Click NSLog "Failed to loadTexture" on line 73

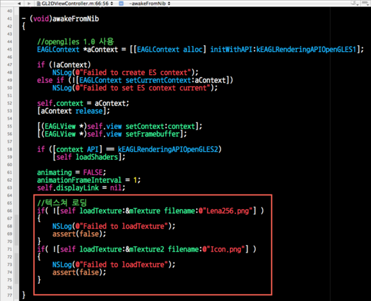coord(114,265)
